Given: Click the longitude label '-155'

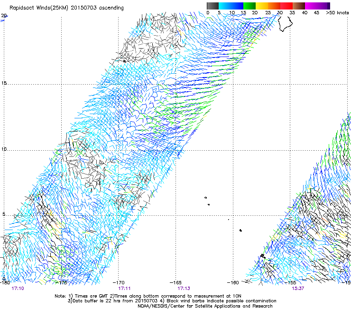Looking at the screenshot, I should coord(290,283).
